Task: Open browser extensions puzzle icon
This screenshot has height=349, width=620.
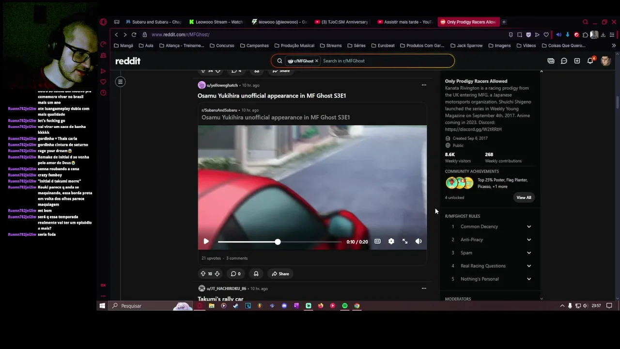Action: click(585, 35)
